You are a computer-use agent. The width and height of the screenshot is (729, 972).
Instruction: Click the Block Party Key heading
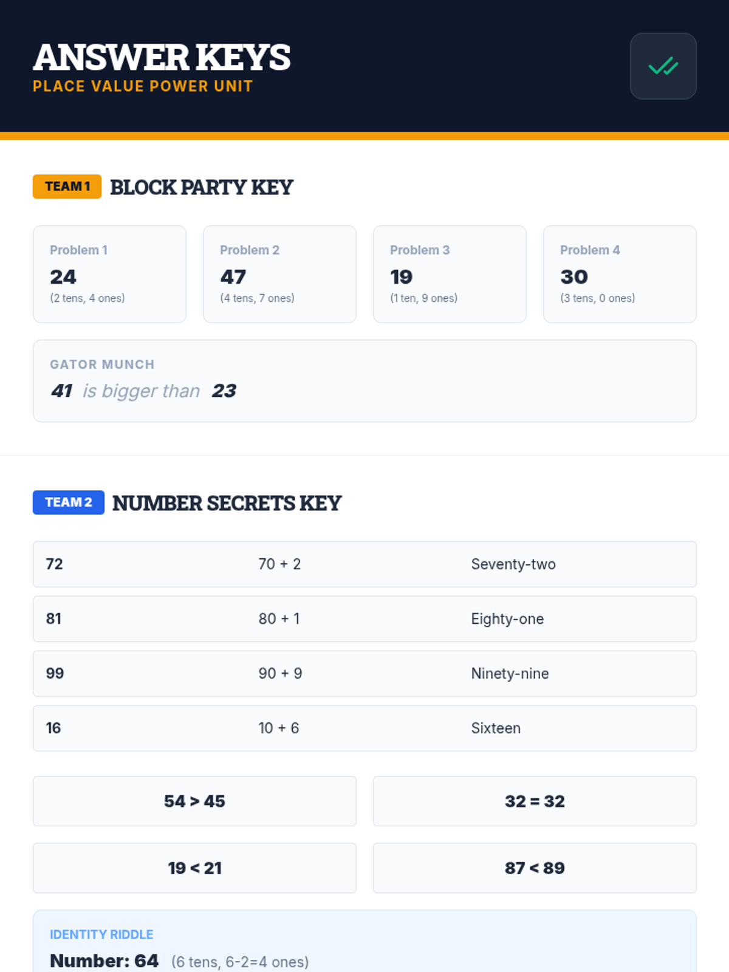point(202,187)
